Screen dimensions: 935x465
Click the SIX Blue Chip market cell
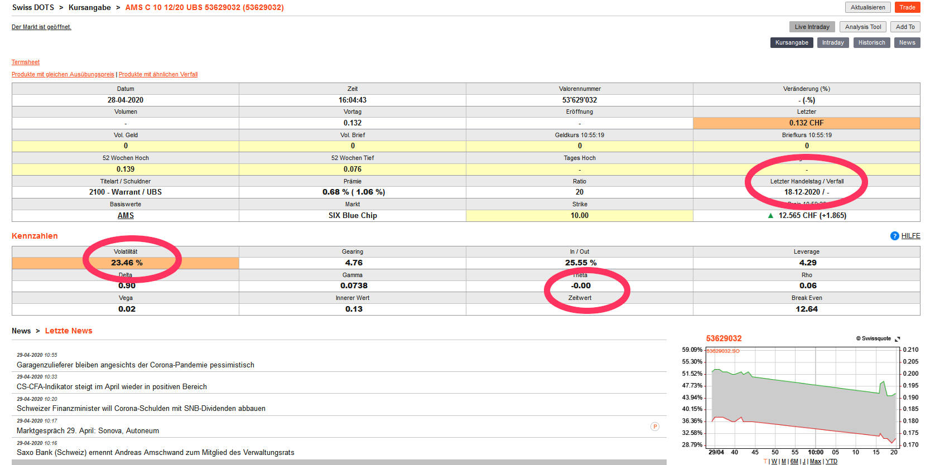point(353,215)
